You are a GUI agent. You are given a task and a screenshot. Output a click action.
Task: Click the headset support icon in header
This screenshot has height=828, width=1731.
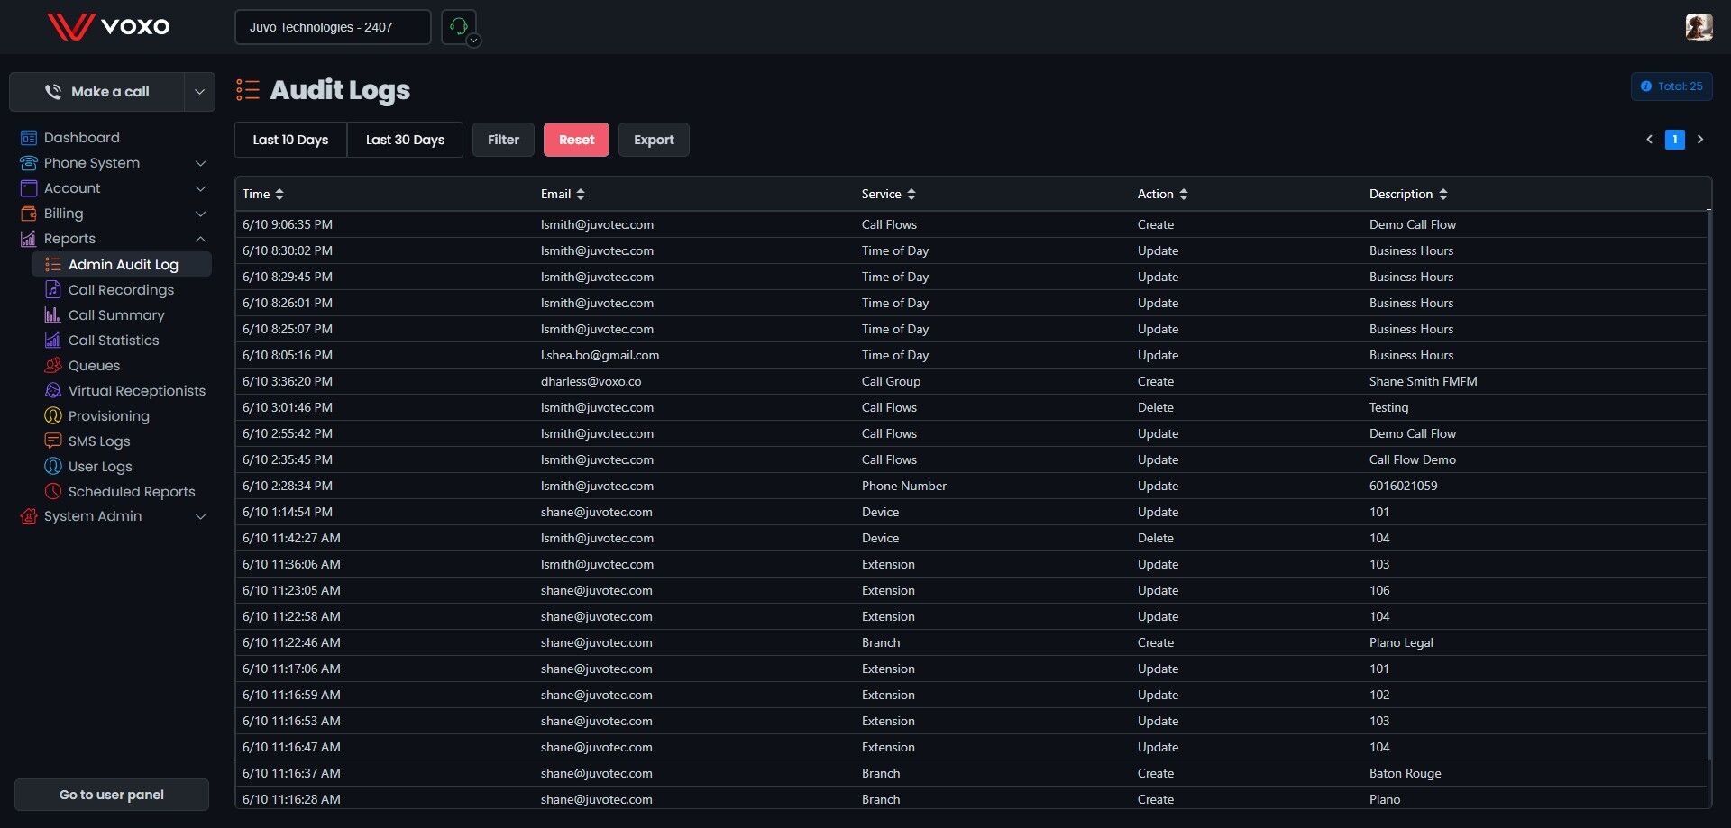point(459,27)
